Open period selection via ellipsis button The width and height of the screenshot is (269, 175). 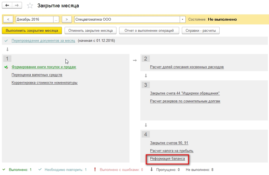[56, 19]
